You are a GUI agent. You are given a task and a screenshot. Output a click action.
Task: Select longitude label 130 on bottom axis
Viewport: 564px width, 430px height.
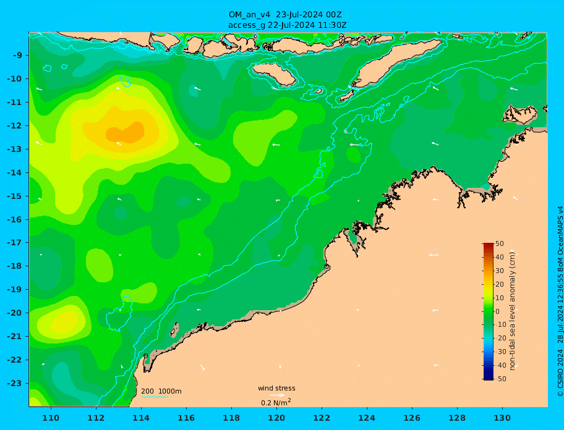click(502, 418)
